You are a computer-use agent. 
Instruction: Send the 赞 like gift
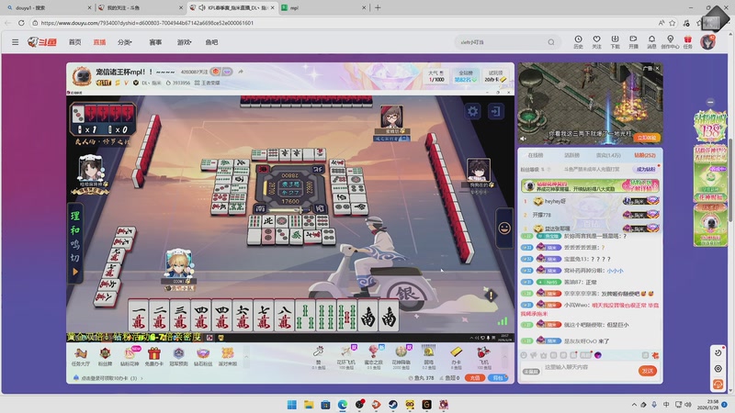coord(319,357)
